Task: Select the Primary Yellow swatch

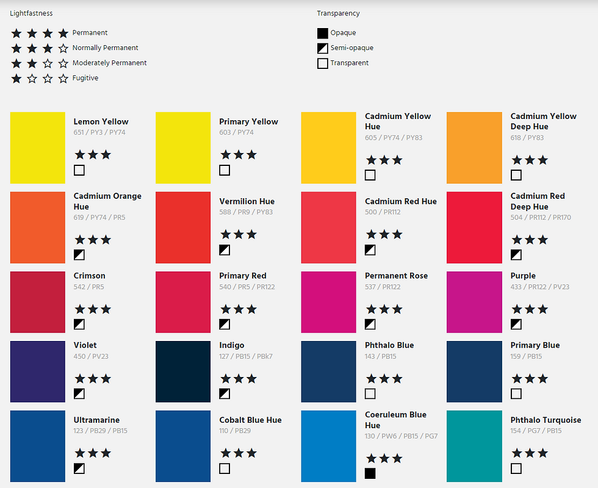Action: pos(183,148)
